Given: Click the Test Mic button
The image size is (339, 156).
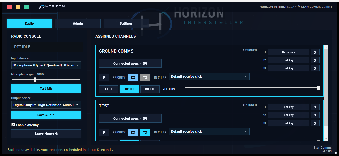Looking at the screenshot, I should pos(46,88).
